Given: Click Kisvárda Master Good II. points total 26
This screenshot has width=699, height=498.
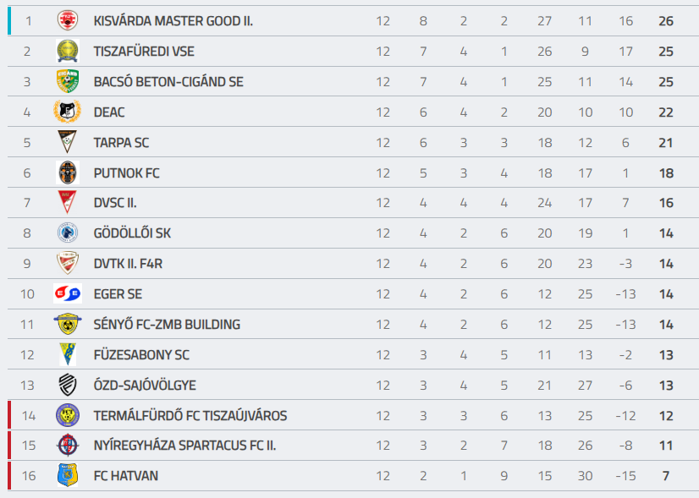Looking at the screenshot, I should click(666, 21).
